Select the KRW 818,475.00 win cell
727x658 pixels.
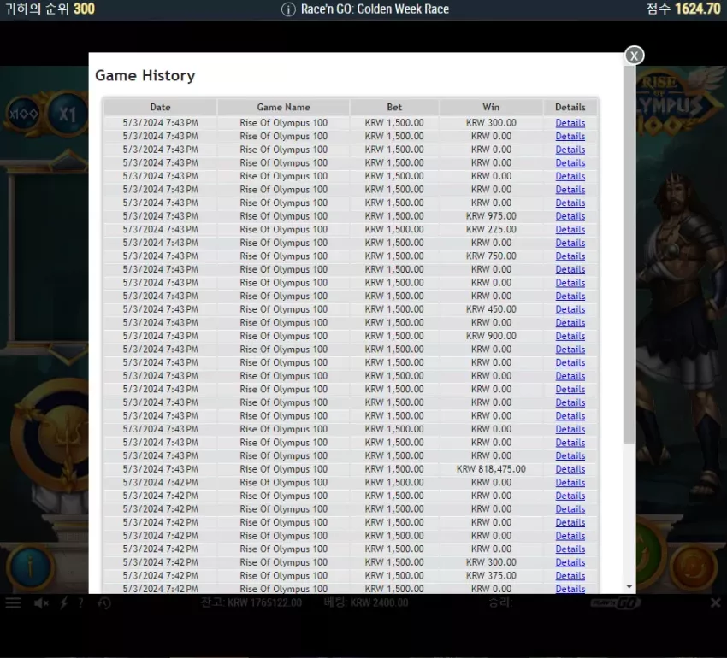491,469
